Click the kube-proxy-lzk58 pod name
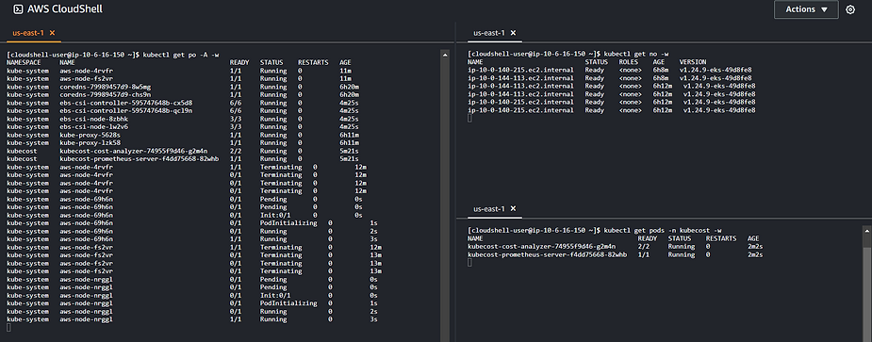 pos(90,143)
